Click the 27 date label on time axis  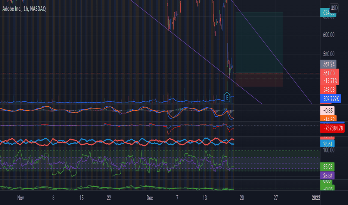276,198
